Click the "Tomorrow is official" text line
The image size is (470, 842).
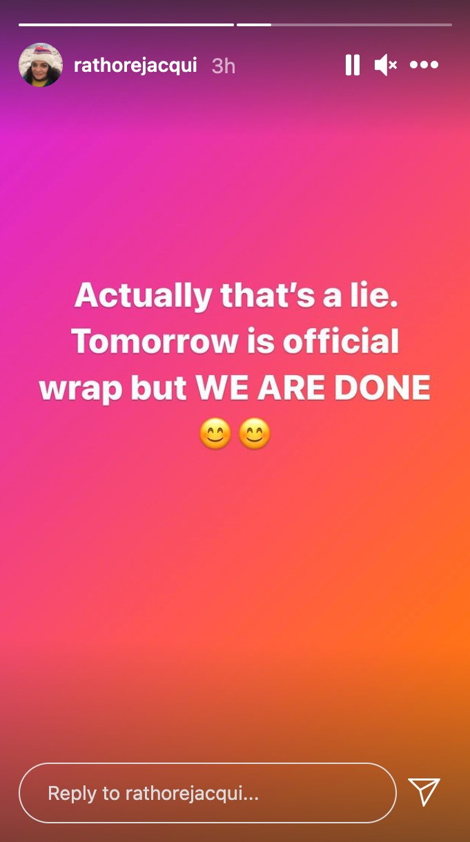(x=235, y=342)
